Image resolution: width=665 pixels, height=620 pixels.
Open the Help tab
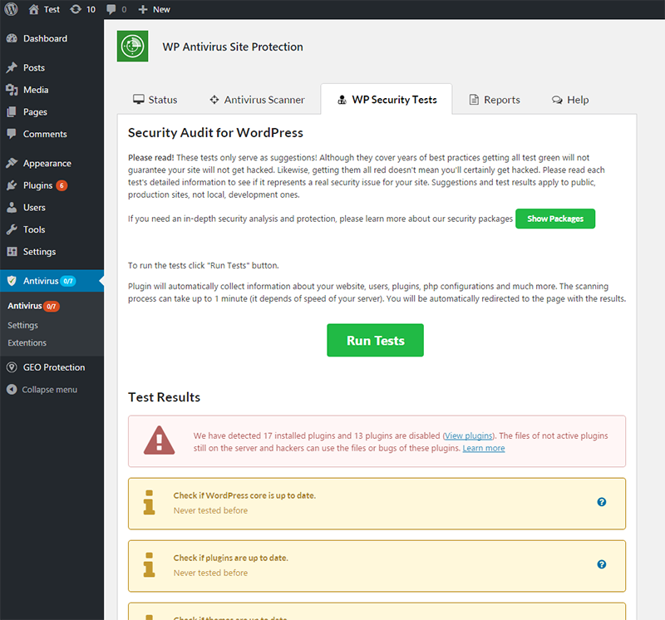coord(570,100)
